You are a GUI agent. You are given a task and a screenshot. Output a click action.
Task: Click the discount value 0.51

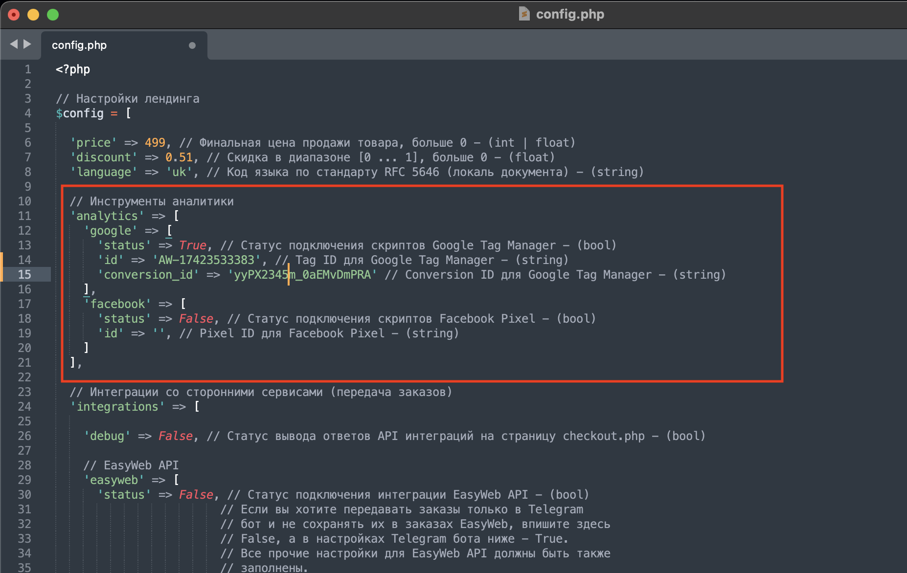179,157
